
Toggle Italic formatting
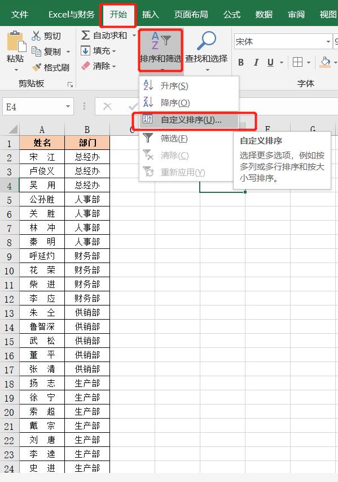(x=256, y=62)
